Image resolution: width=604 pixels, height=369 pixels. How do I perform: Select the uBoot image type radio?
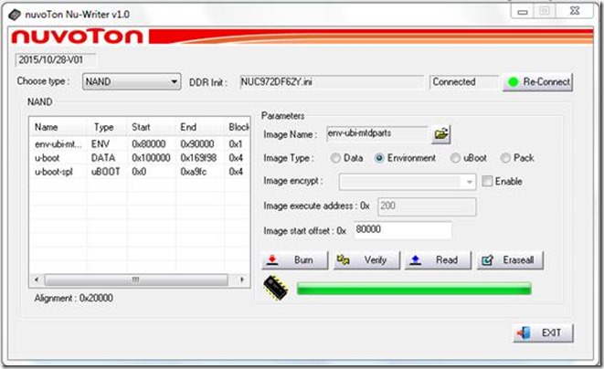pyautogui.click(x=455, y=158)
